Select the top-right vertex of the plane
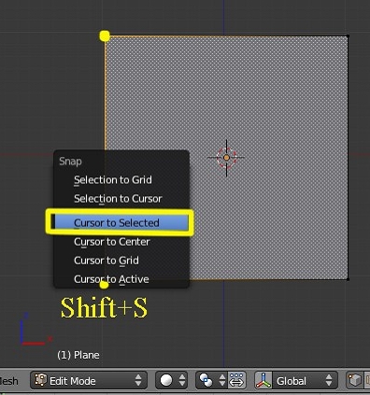 pos(348,36)
